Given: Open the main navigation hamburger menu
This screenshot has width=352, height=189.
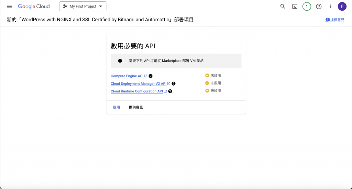Looking at the screenshot, I should [x=9, y=7].
